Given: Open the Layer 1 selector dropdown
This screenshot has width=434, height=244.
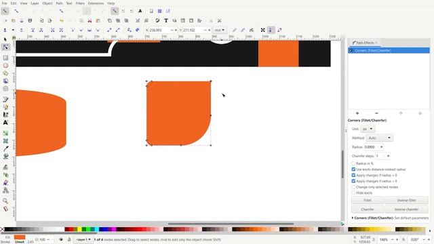Looking at the screenshot, I should tap(83, 239).
